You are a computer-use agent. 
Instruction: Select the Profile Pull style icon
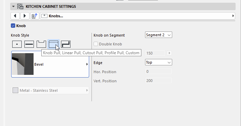coord(54,44)
